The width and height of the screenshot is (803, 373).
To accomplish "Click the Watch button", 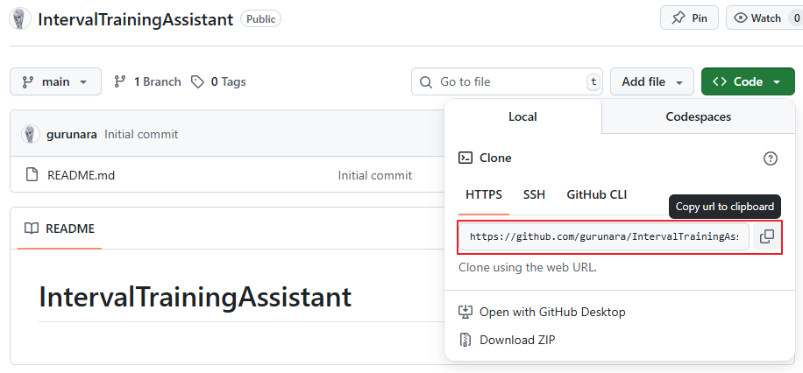I will pyautogui.click(x=764, y=18).
